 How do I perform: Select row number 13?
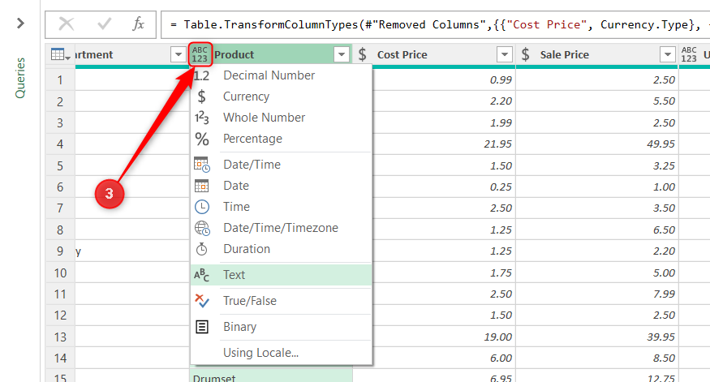point(60,337)
